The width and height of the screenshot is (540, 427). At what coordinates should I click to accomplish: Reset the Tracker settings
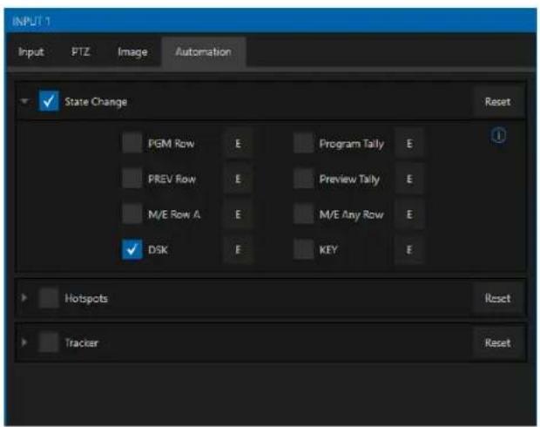point(497,343)
